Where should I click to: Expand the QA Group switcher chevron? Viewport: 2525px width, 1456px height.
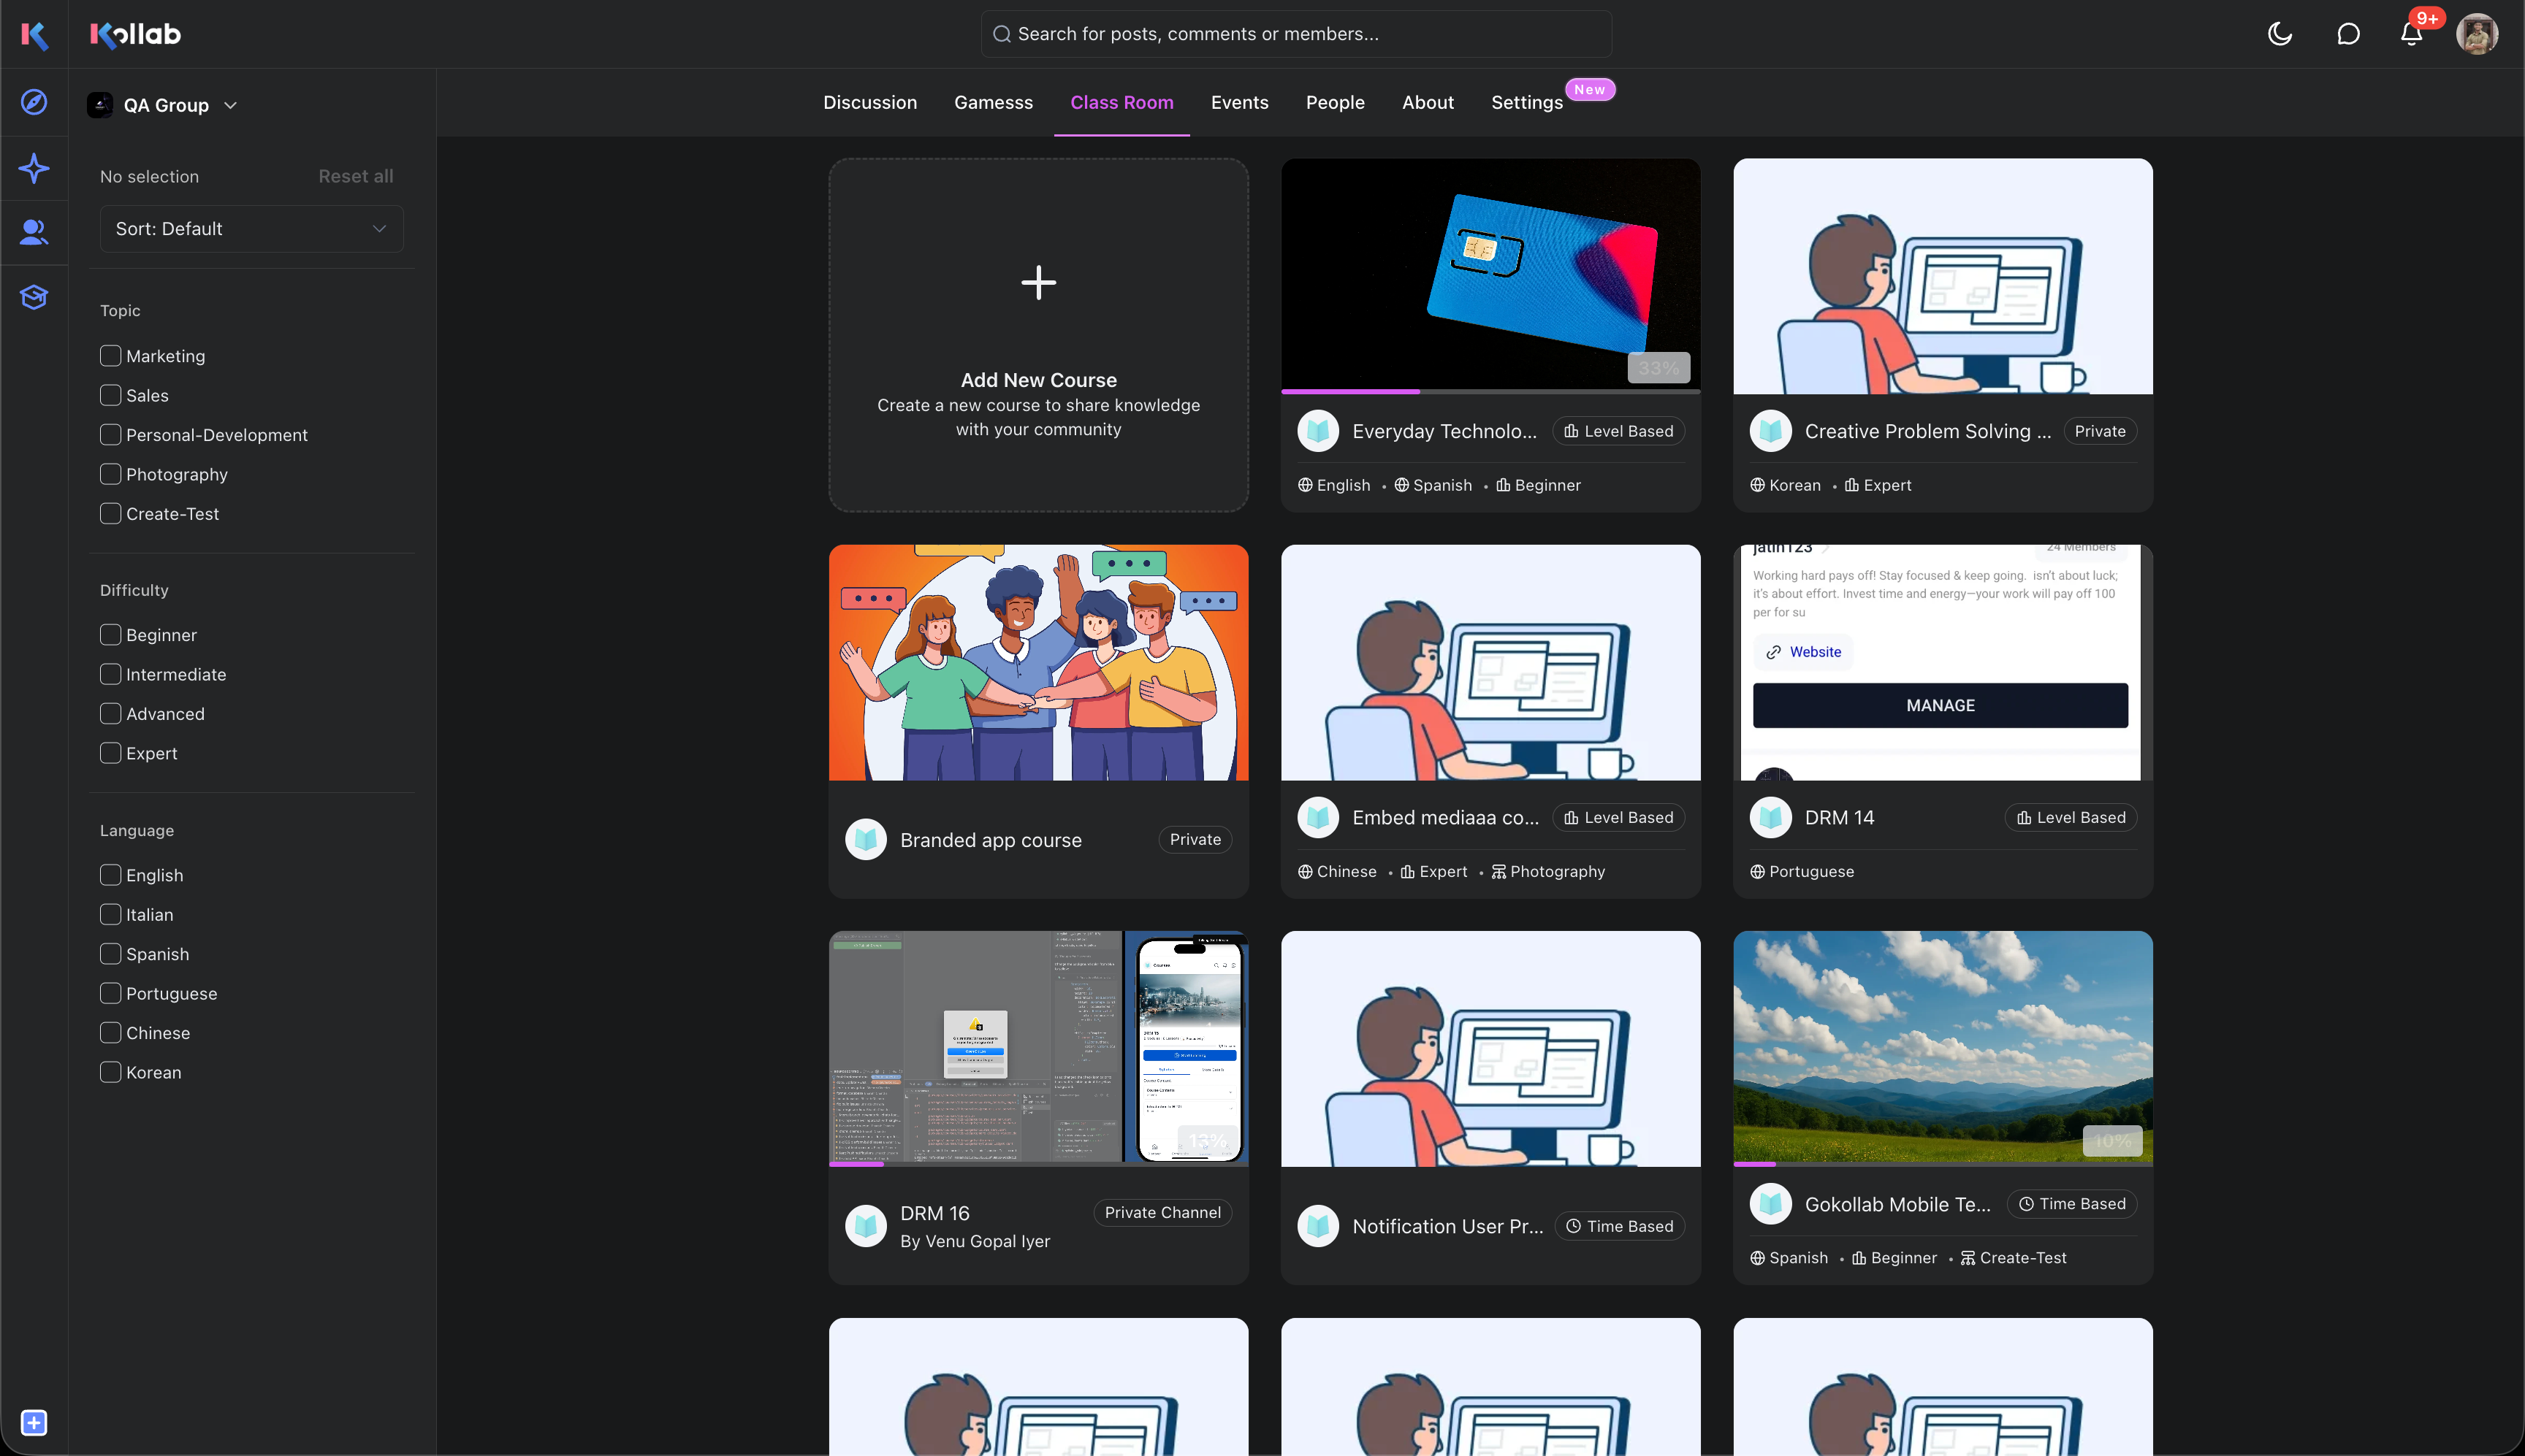(230, 105)
